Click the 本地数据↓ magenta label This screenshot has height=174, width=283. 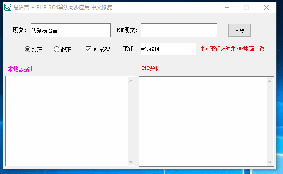point(20,69)
